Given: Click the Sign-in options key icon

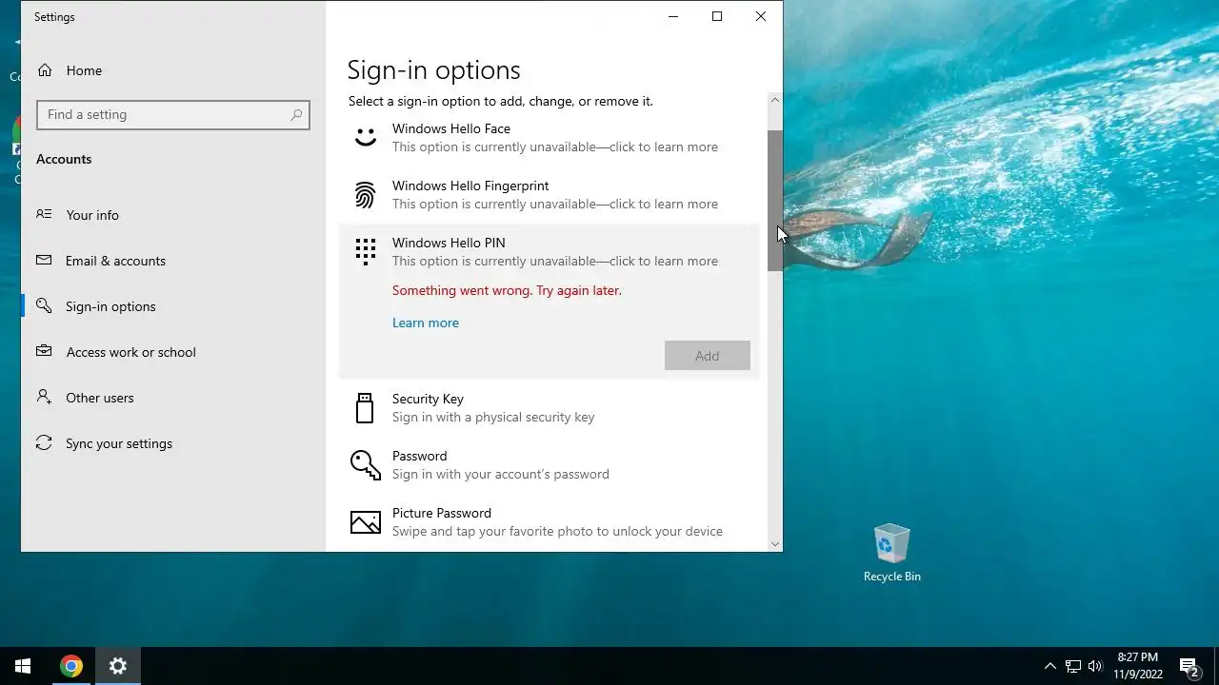Looking at the screenshot, I should [44, 306].
